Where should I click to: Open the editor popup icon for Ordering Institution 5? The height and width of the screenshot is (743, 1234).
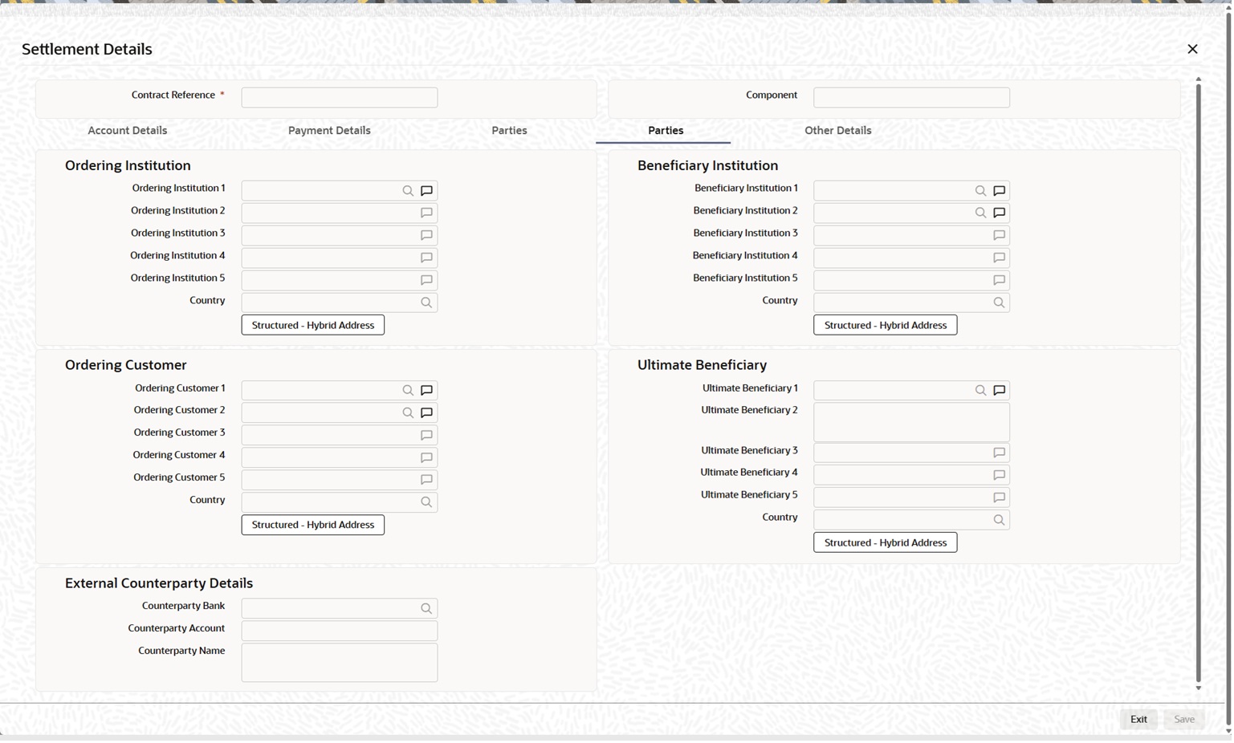point(427,281)
